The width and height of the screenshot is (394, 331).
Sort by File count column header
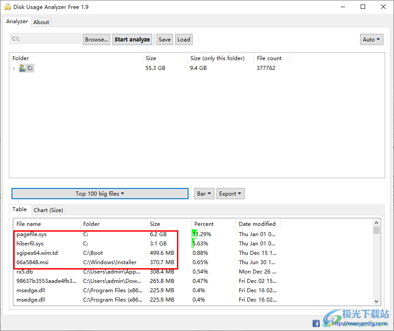point(272,58)
